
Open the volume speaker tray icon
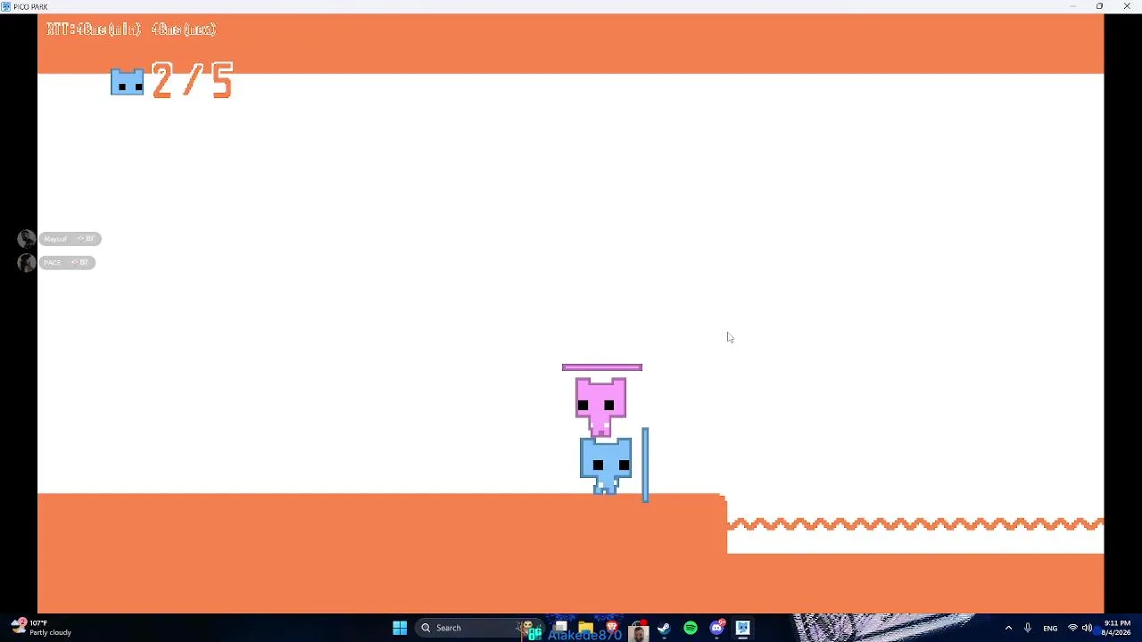(x=1088, y=628)
